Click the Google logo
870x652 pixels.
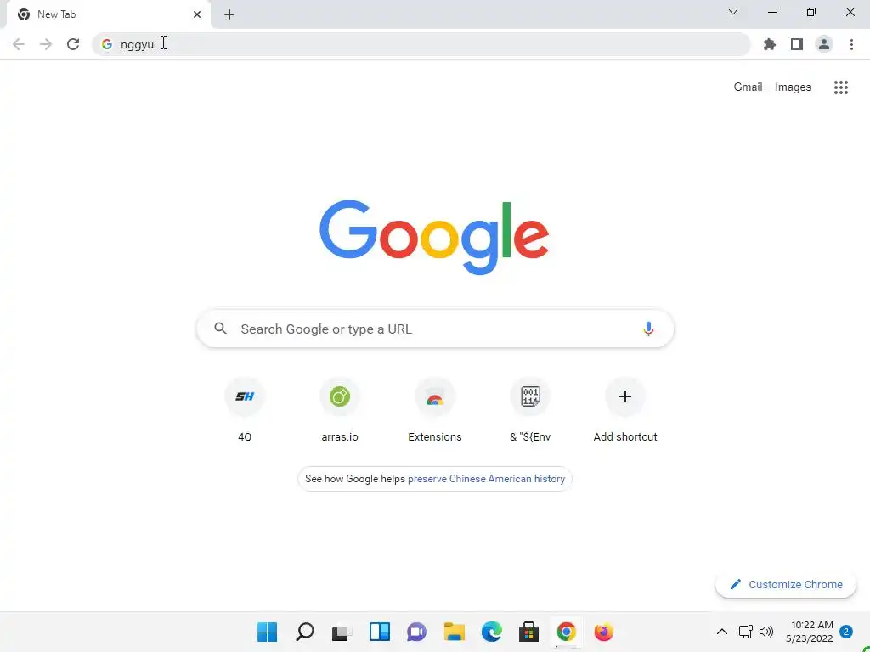[434, 238]
